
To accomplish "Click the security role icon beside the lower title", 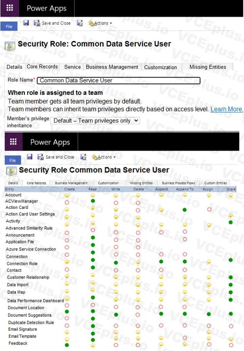I will click(x=12, y=171).
